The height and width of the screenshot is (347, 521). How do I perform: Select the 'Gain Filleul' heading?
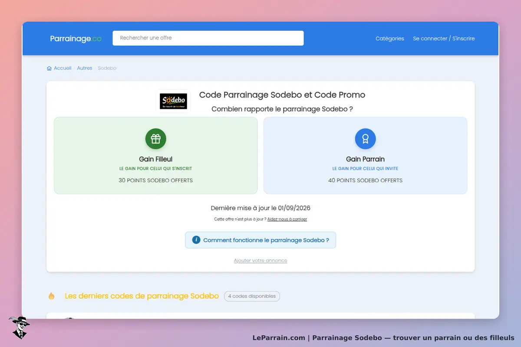155,159
